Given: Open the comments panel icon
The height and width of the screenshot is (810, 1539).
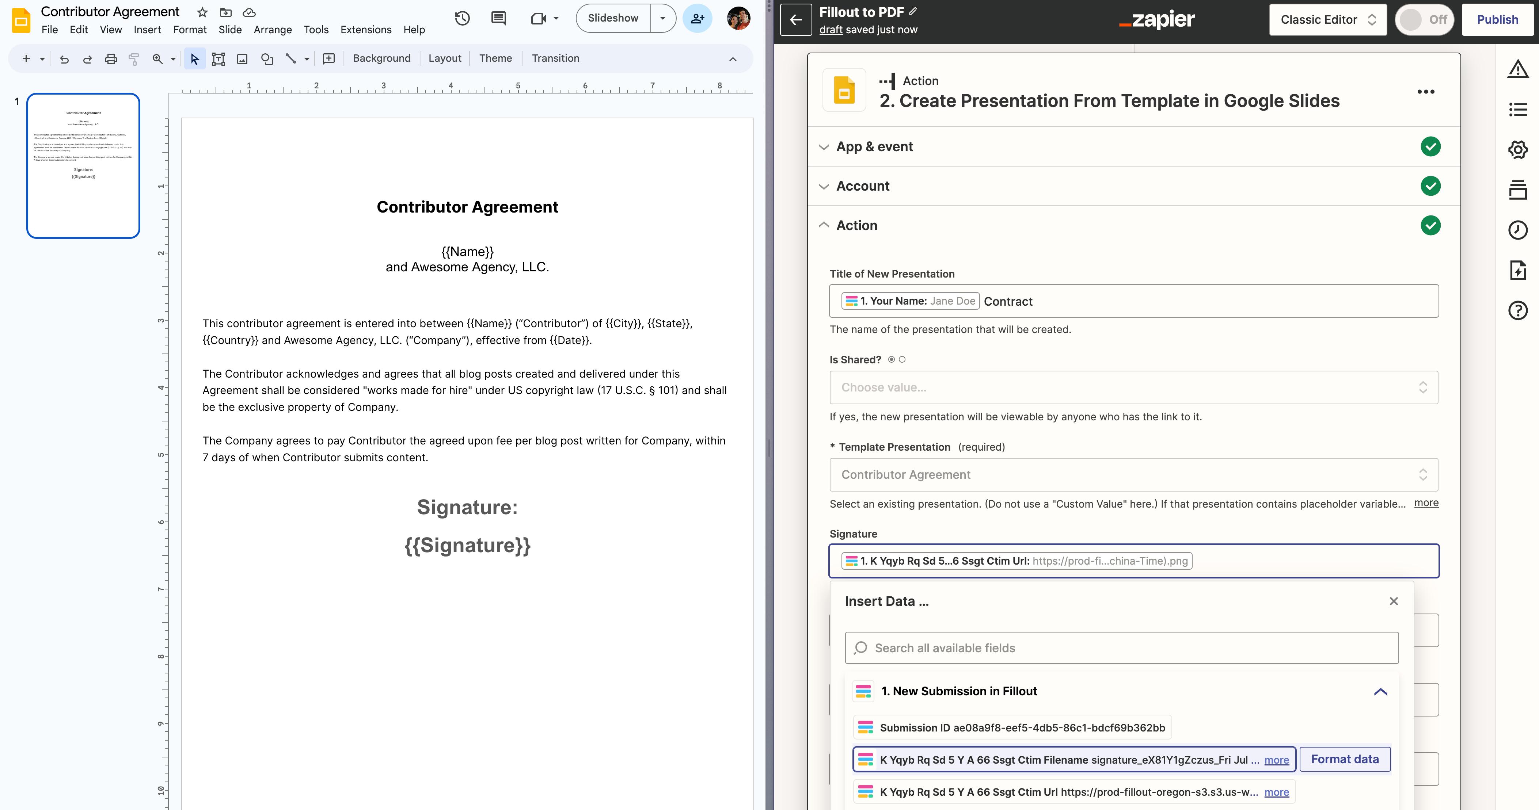Looking at the screenshot, I should 498,19.
